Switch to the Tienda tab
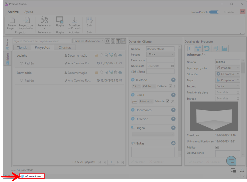Screen dimensions: 247x182 point(22,48)
